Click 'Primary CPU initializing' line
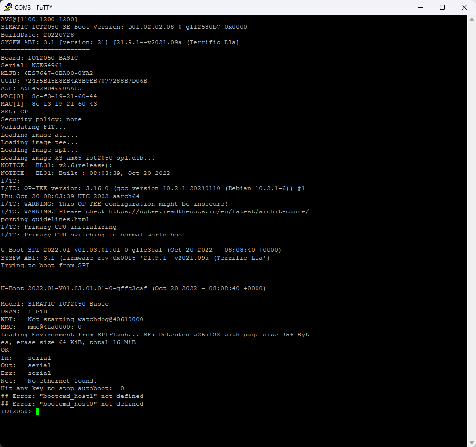 point(59,227)
